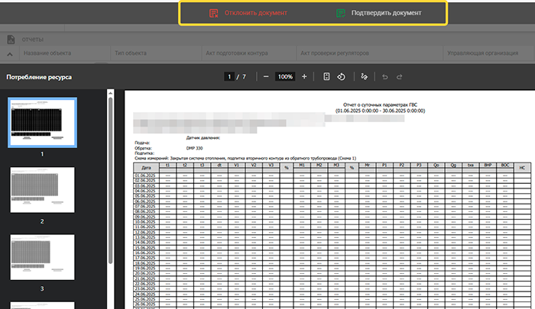Select the draw annotation tool
The image size is (535, 309).
[364, 77]
